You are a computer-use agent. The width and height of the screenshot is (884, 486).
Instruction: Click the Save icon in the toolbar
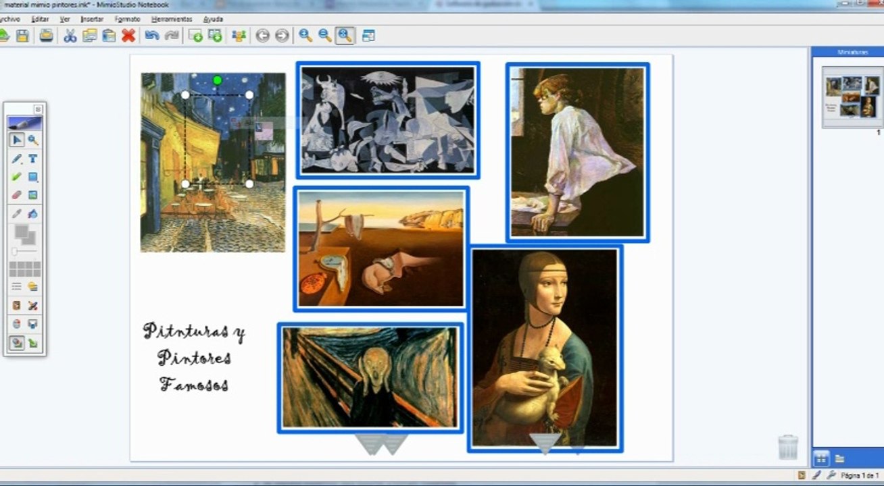(x=22, y=36)
